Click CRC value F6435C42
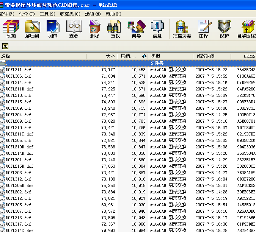The width and height of the screenshot is (256, 232). click(246, 70)
